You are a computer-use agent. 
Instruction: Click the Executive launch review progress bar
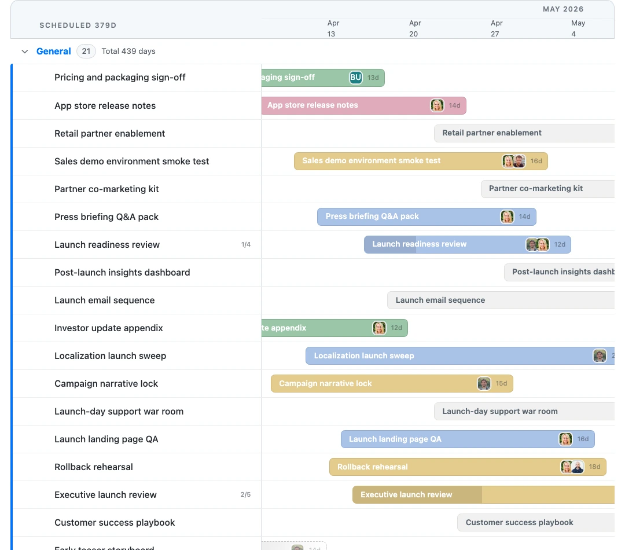(483, 494)
